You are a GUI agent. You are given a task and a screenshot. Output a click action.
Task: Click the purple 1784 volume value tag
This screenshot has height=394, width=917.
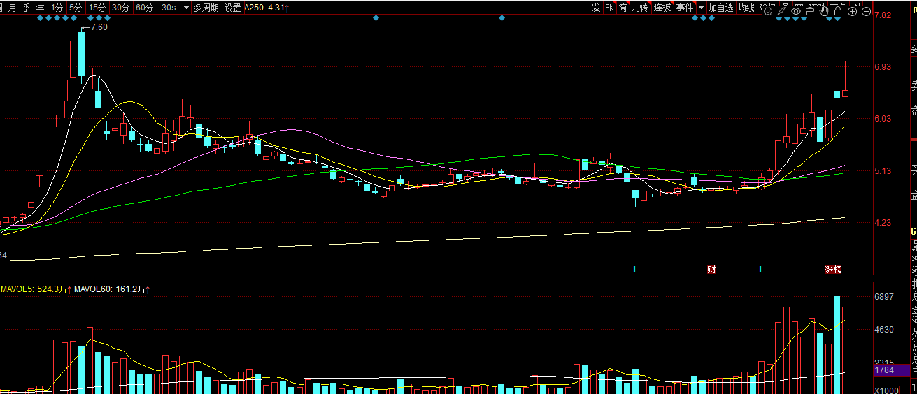892,370
